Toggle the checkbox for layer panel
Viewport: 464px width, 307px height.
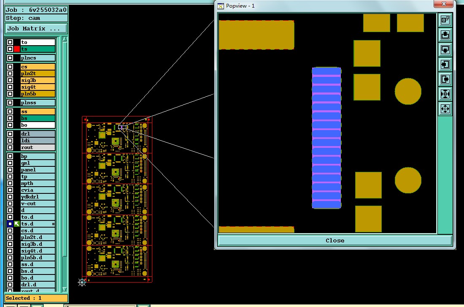(x=10, y=170)
